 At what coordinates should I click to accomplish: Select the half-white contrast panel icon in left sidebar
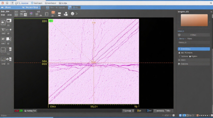[x=9, y=39]
